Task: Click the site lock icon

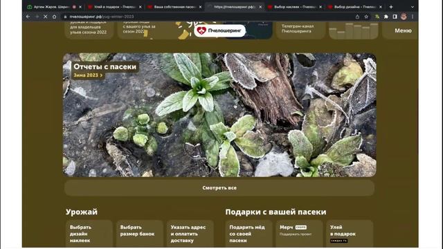Action: (65, 17)
